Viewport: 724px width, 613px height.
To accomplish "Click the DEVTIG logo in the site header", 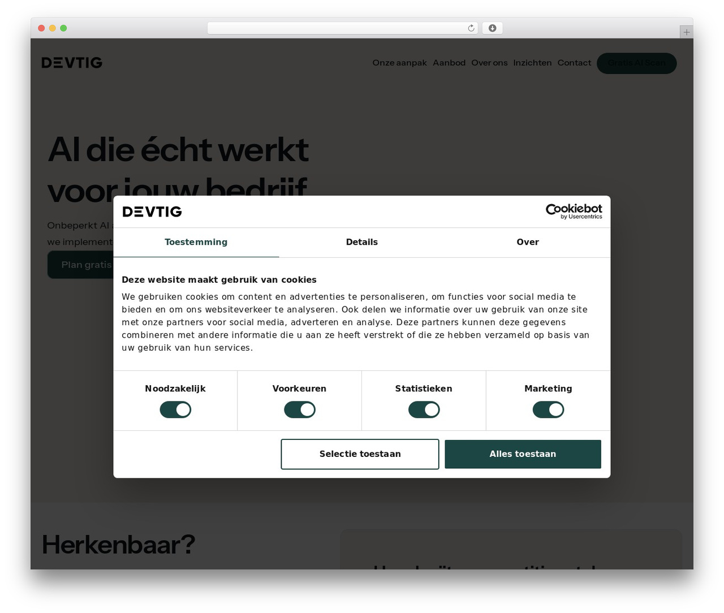I will [x=72, y=63].
